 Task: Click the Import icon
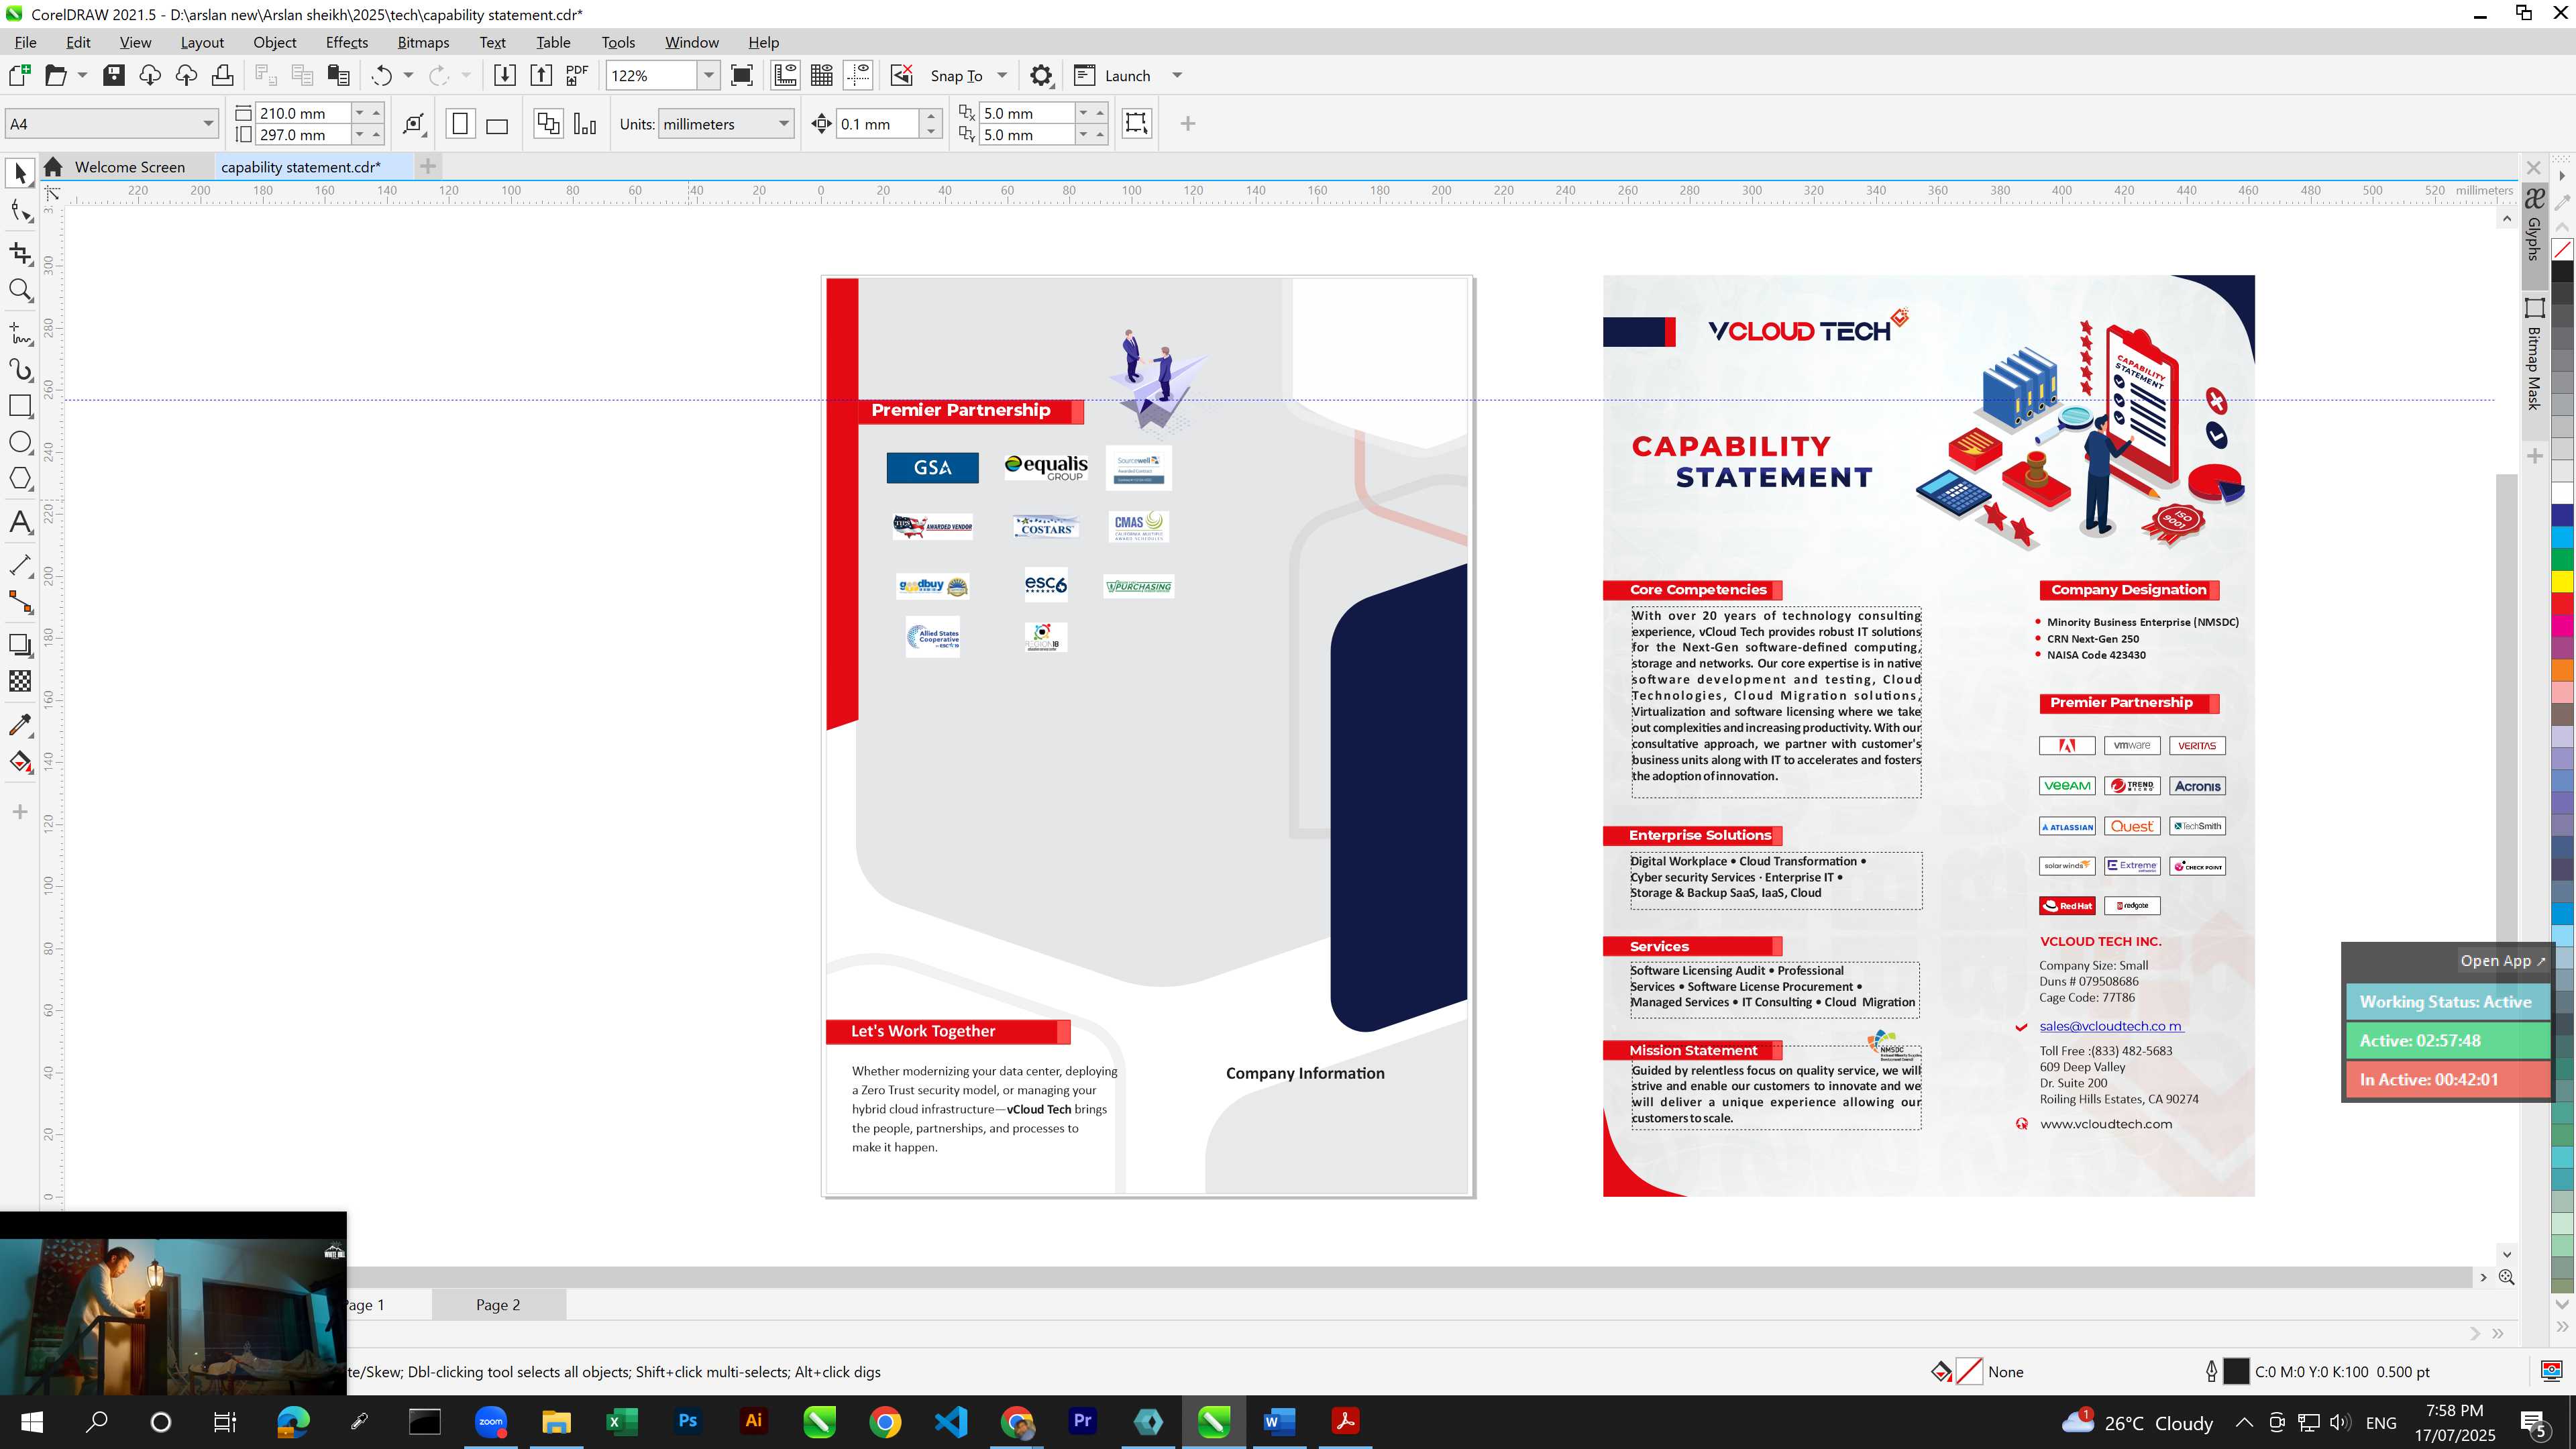[x=504, y=75]
